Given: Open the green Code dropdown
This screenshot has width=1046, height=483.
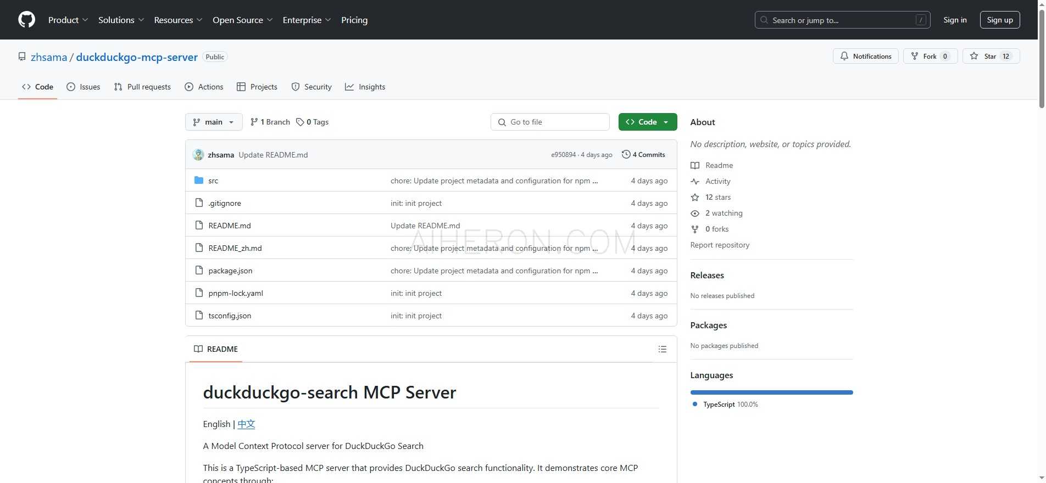Looking at the screenshot, I should click(x=648, y=122).
